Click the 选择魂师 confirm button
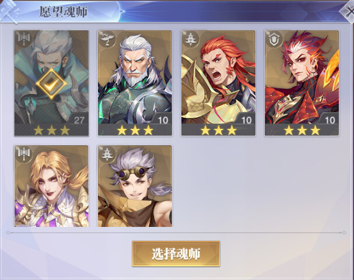Image resolution: width=354 pixels, height=280 pixels. click(176, 254)
